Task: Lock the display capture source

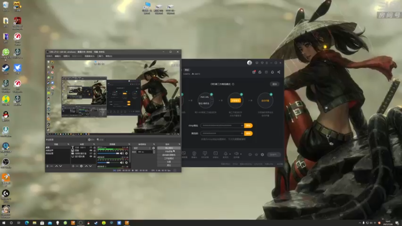Action: (94, 157)
